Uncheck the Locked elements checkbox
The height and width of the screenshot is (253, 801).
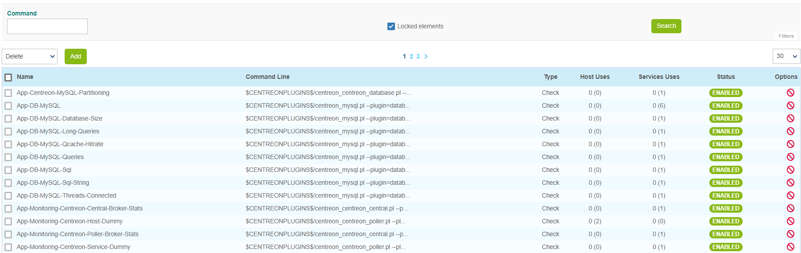point(391,26)
